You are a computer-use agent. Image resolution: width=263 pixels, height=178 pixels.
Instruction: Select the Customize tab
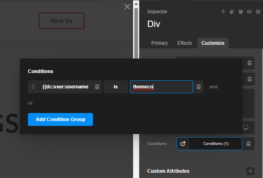[x=213, y=43]
